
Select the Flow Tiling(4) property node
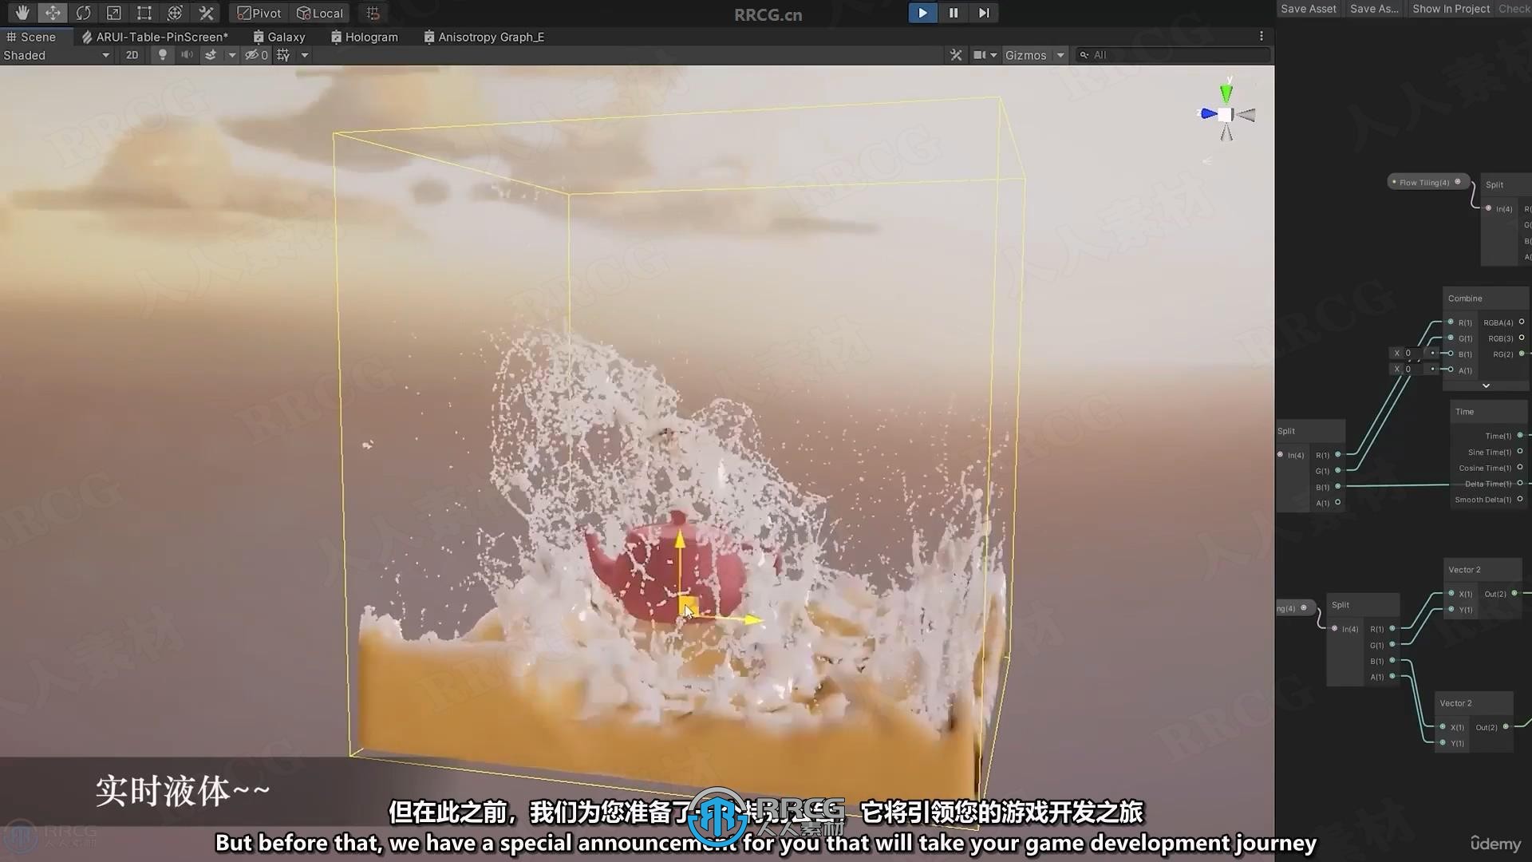[x=1428, y=182]
